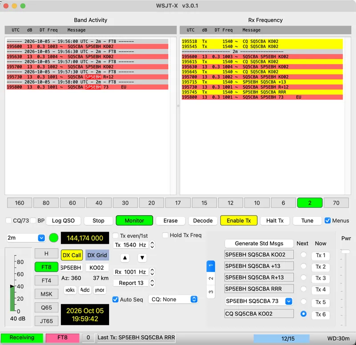The image size is (356, 345).
Task: Click Generate Std Msgs button
Action: point(259,243)
